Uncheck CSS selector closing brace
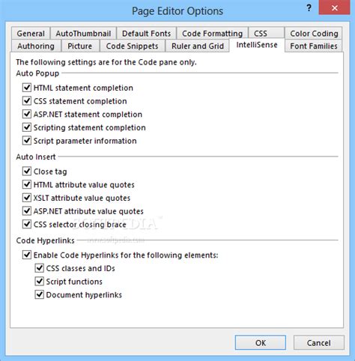 click(x=27, y=224)
